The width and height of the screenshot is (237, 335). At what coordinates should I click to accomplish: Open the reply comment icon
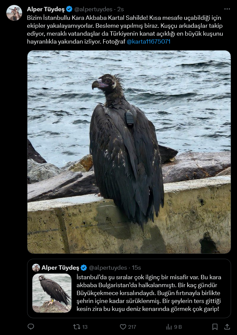point(31,327)
